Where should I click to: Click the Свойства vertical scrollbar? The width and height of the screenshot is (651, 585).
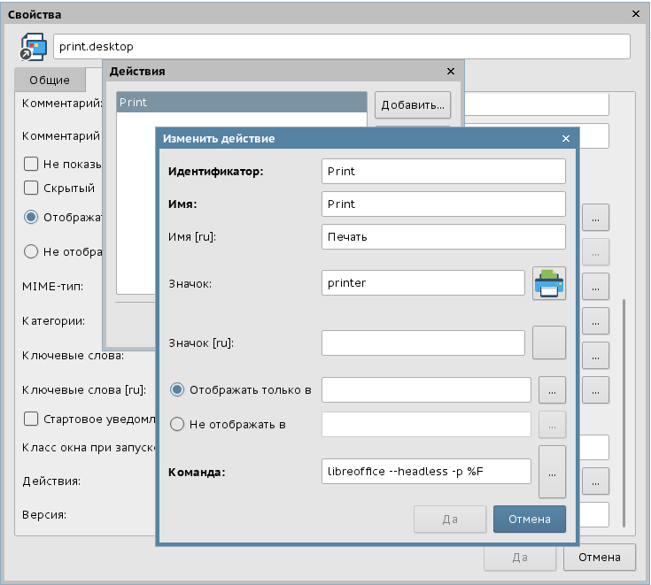click(x=624, y=407)
